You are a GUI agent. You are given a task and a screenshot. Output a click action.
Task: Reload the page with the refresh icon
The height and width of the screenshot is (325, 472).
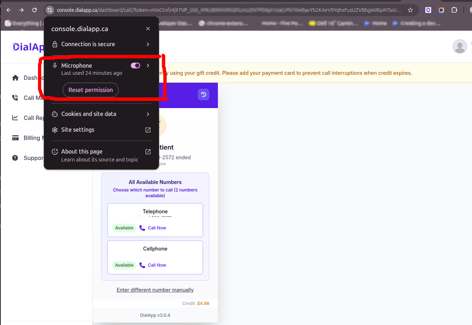pos(34,10)
